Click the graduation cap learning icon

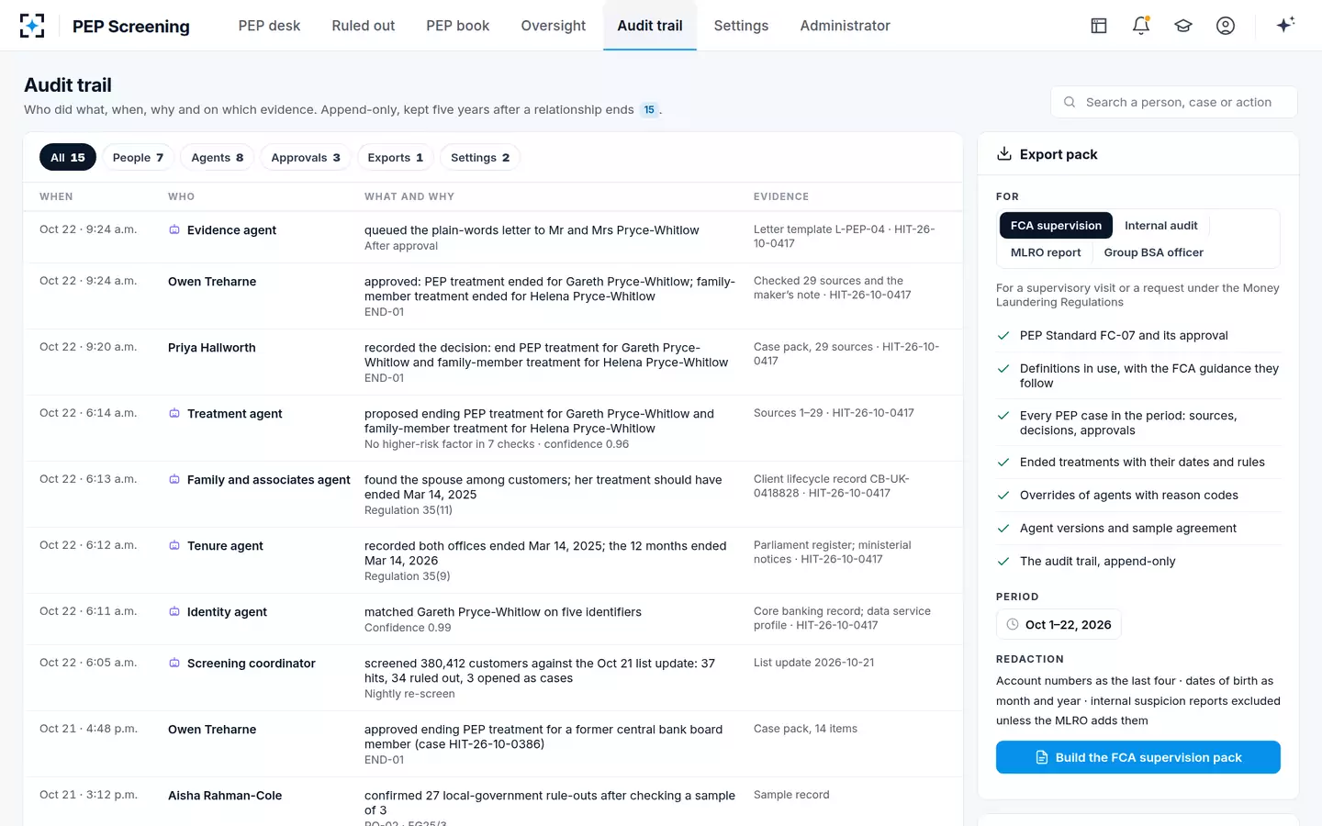tap(1183, 26)
